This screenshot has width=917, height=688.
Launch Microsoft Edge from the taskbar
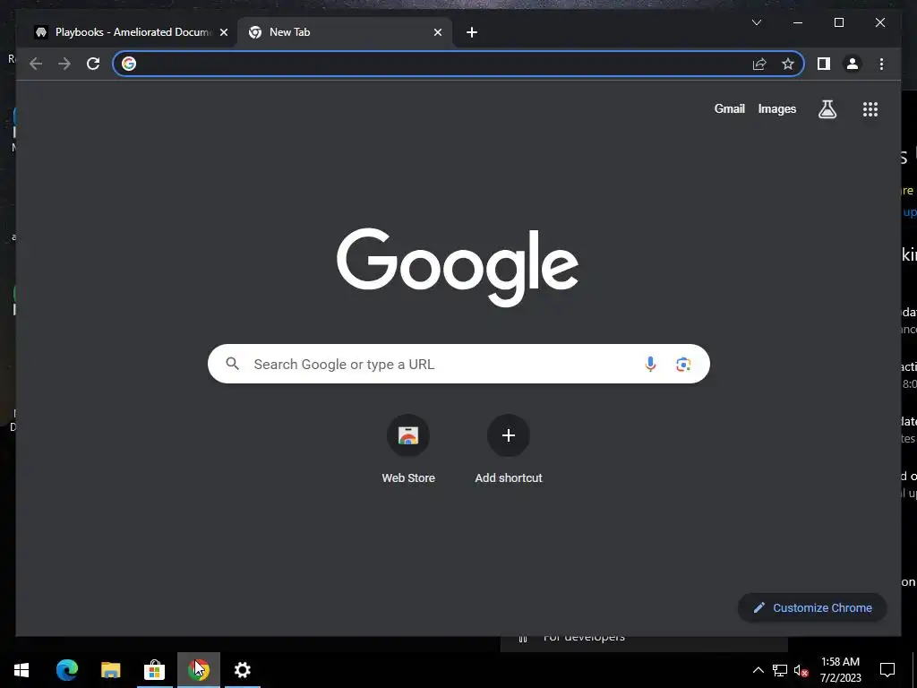click(x=66, y=670)
